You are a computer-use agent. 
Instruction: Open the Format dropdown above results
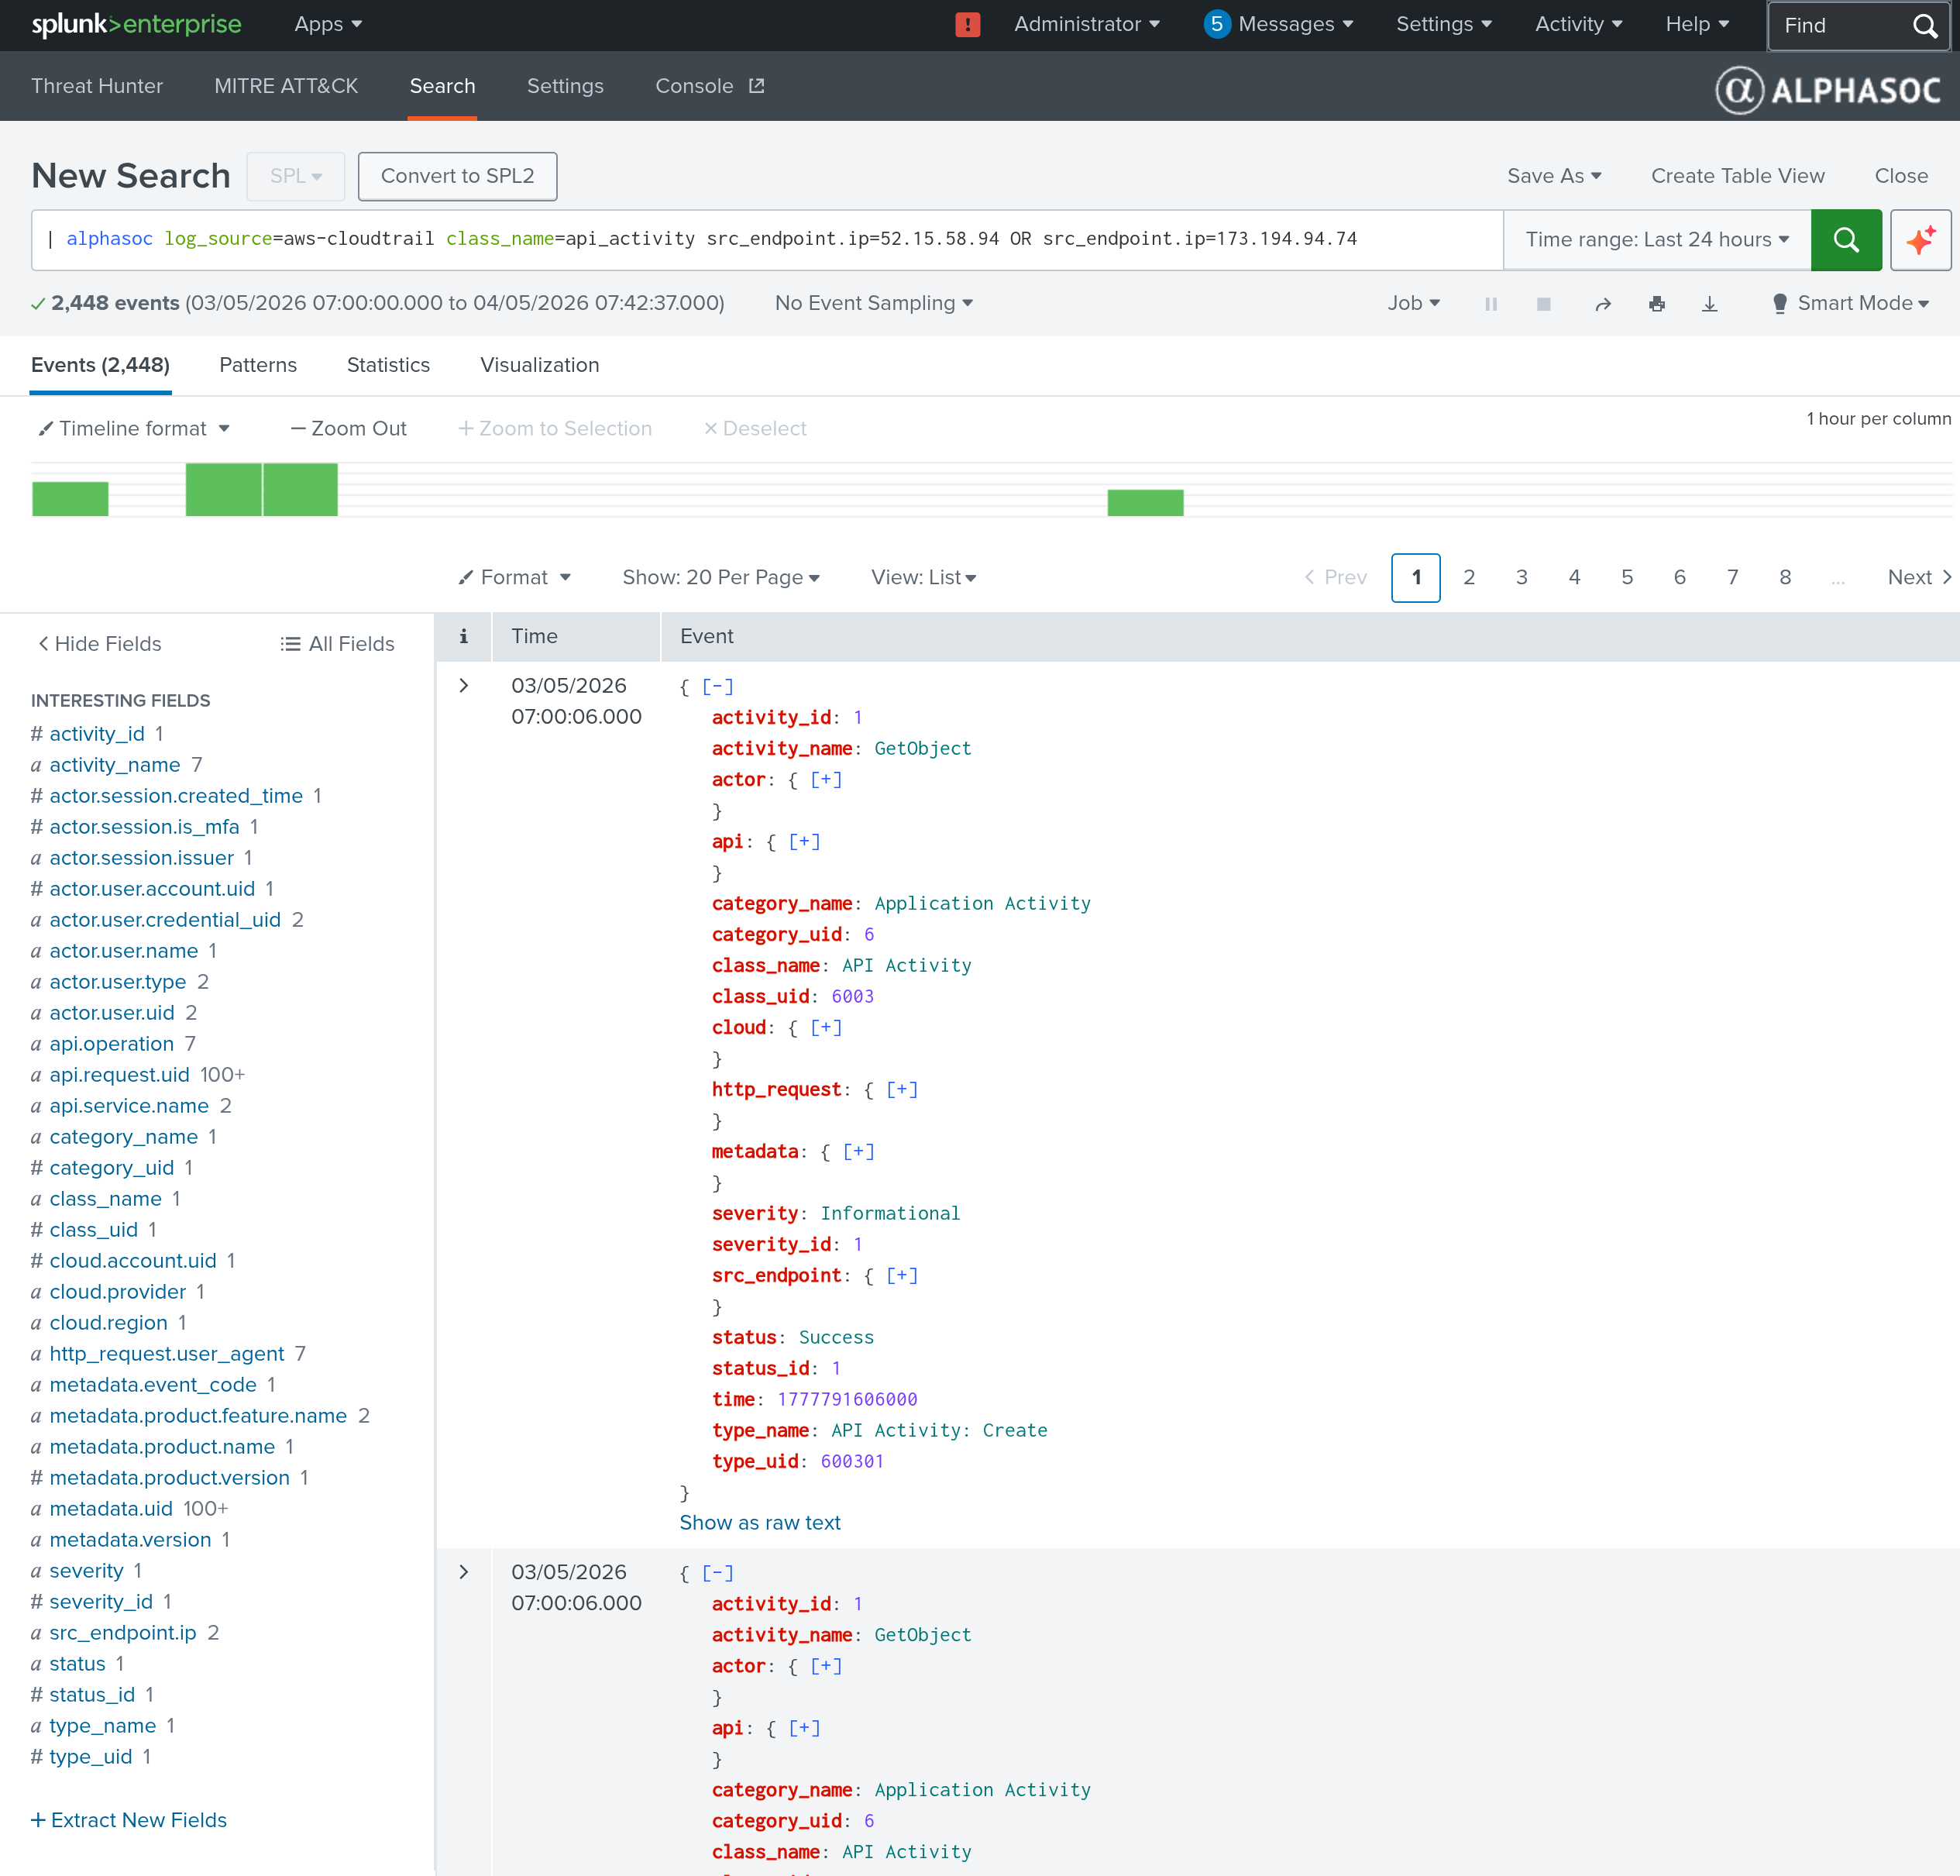click(x=515, y=578)
